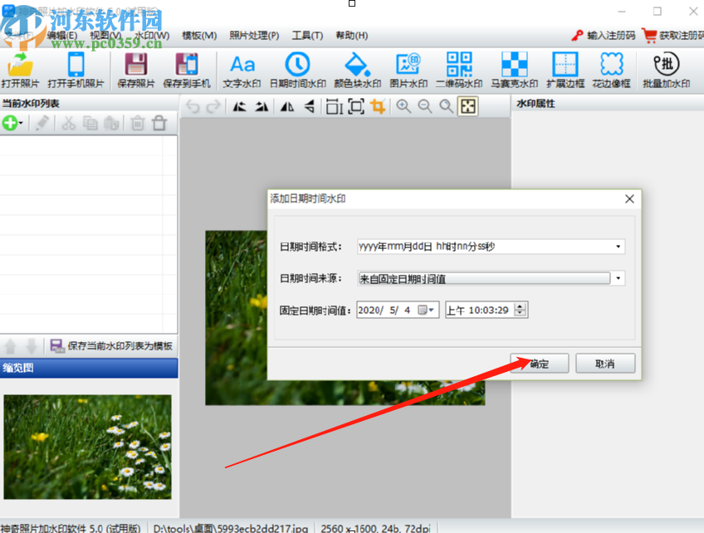Click the 保存到手机 toolbar icon

pyautogui.click(x=186, y=70)
